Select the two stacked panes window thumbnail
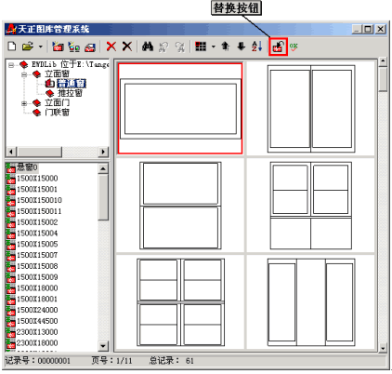Screen dimensions: 392x374 click(x=180, y=206)
